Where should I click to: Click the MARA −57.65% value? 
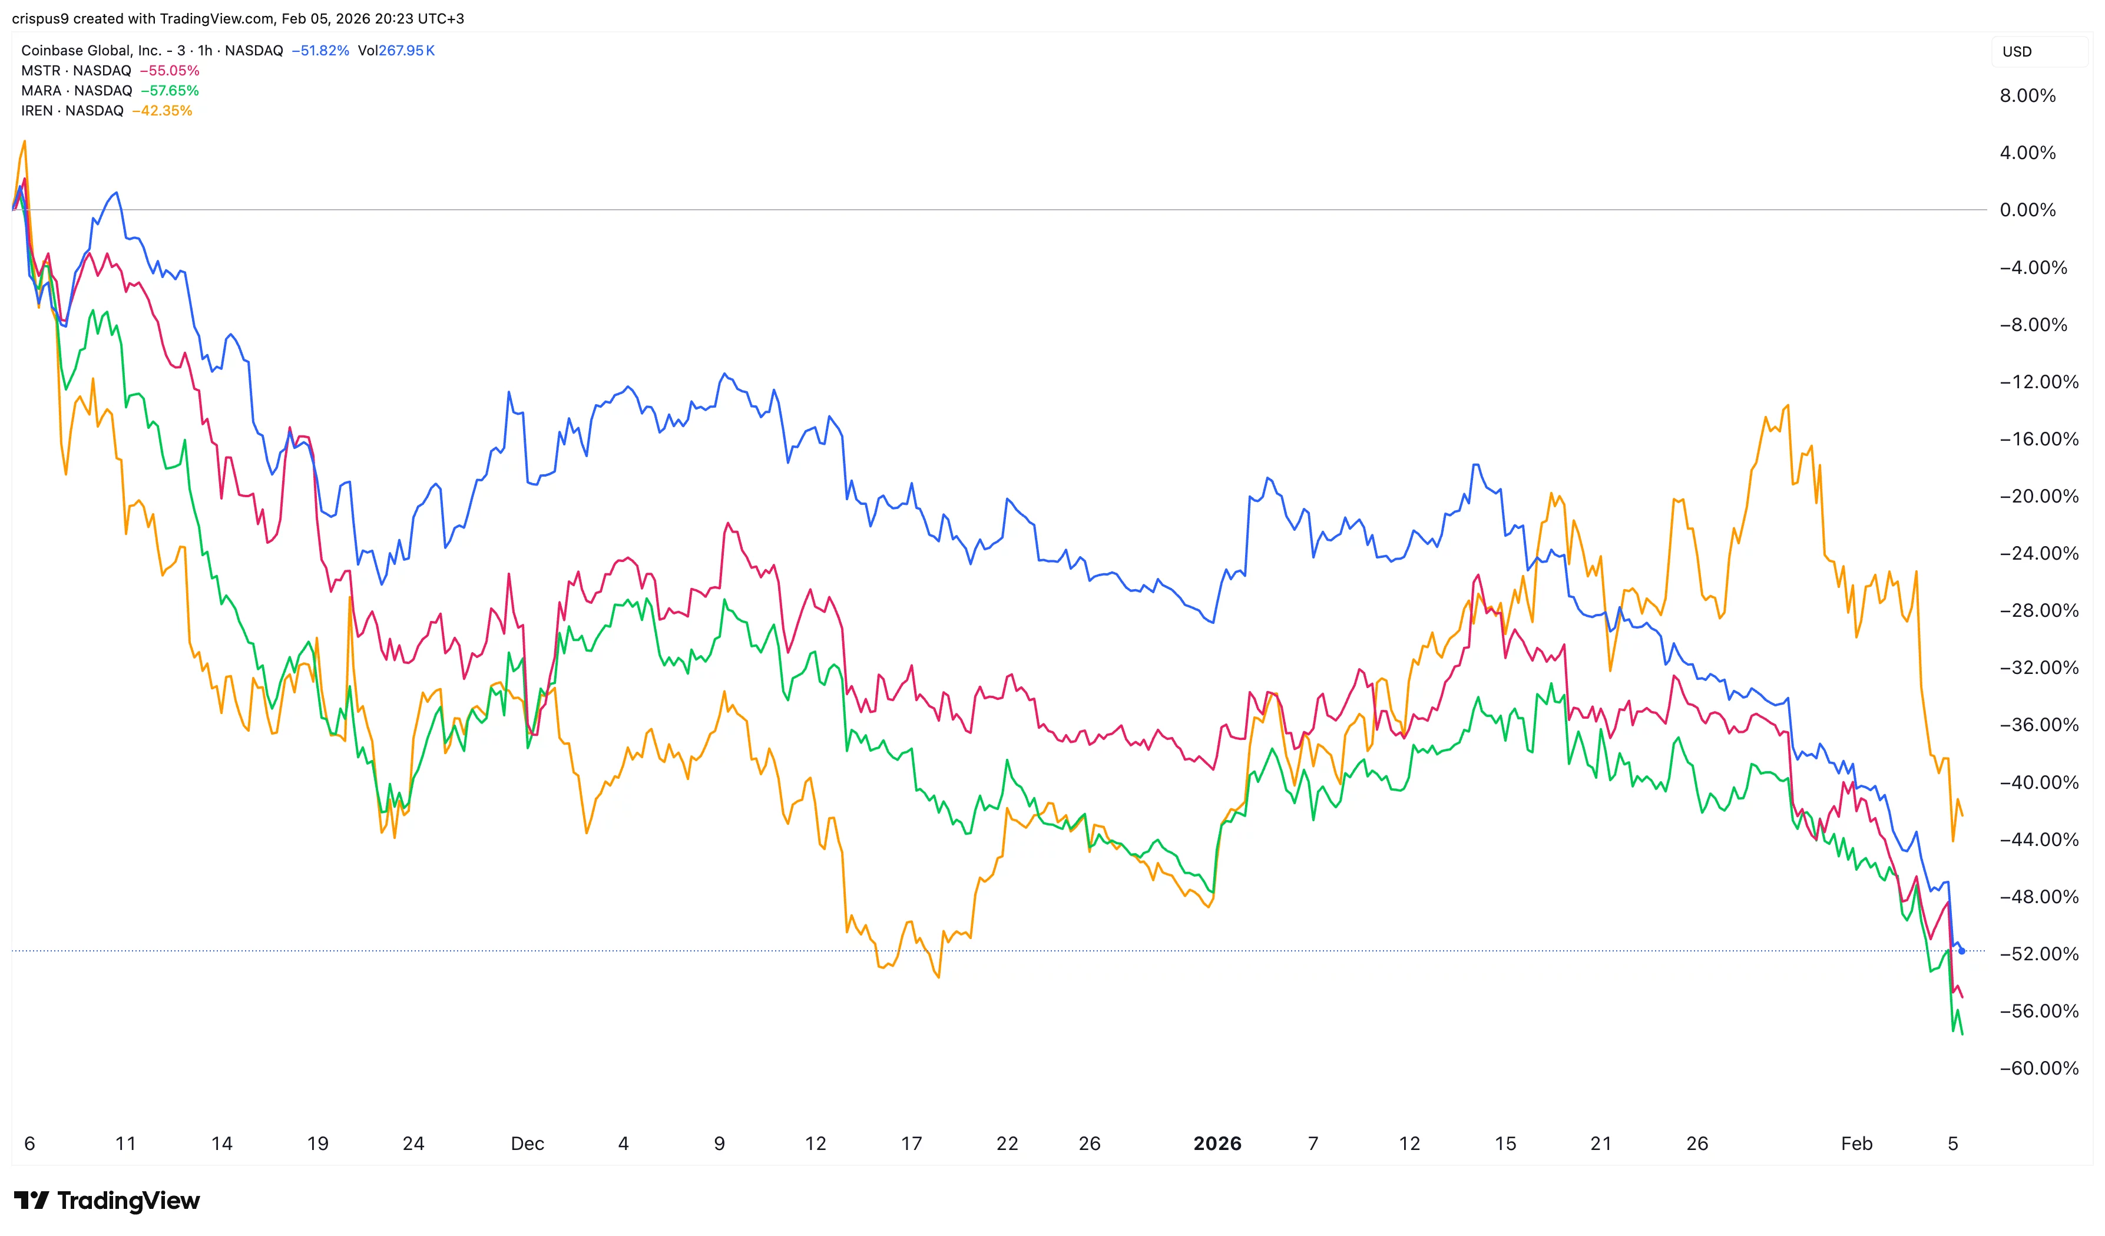pyautogui.click(x=170, y=91)
